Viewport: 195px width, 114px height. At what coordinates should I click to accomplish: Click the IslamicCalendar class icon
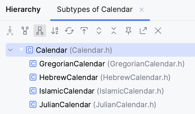point(33,91)
